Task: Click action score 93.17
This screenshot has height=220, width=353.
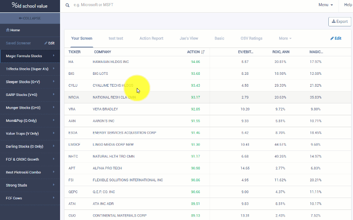Action: 195,97
